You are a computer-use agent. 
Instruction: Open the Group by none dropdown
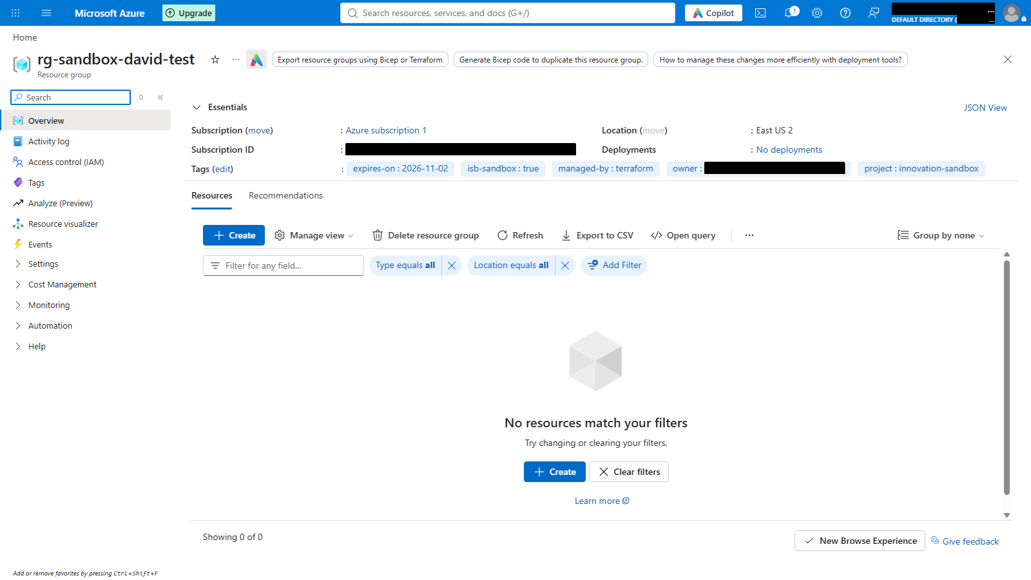click(941, 235)
